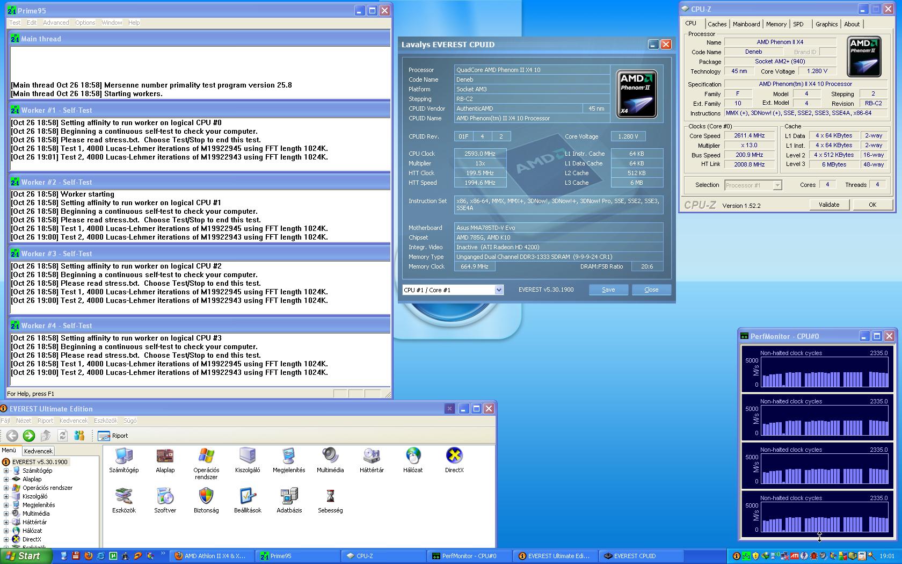Click the EVEREST users toolbar icon
The image size is (902, 564).
coord(79,436)
